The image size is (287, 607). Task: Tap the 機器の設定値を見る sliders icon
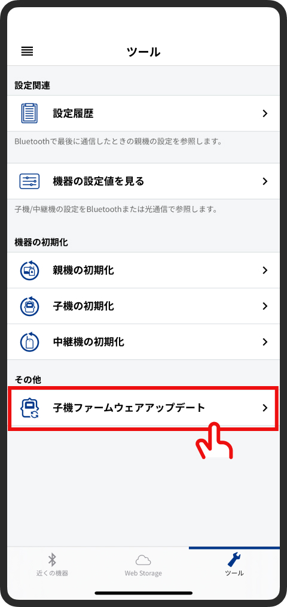point(29,181)
